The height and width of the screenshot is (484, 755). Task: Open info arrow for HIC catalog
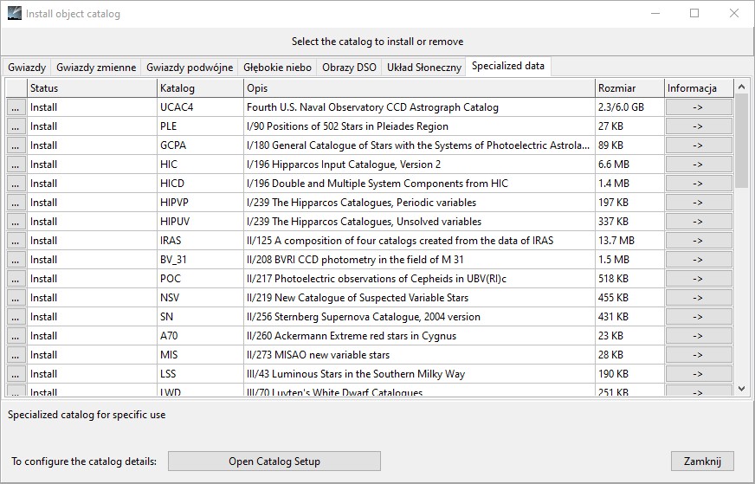[x=699, y=165]
